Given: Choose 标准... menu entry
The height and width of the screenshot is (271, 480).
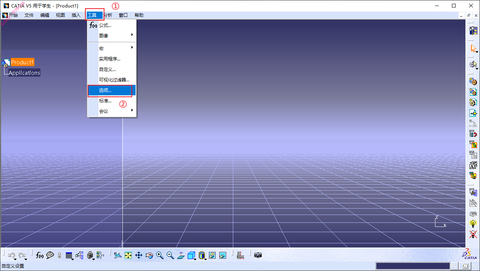Looking at the screenshot, I should (x=112, y=101).
